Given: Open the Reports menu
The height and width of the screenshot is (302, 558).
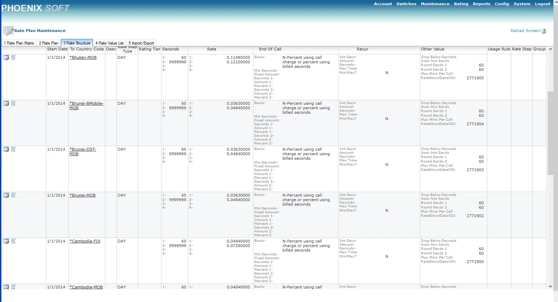Looking at the screenshot, I should (481, 4).
